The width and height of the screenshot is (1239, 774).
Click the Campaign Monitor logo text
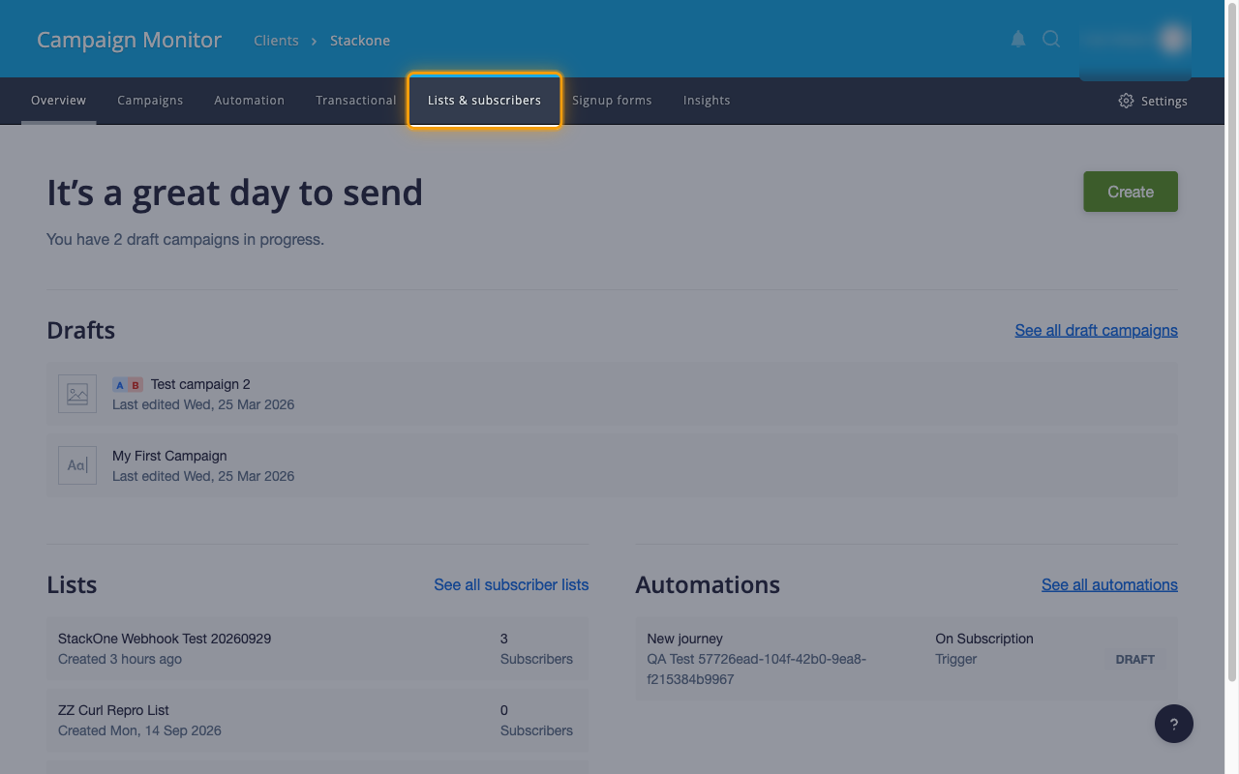coord(129,40)
